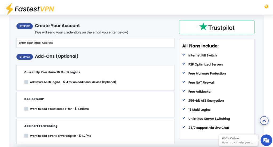Click the checkmark beside Free NAT Firewall
273x147 pixels.
[x=184, y=82]
